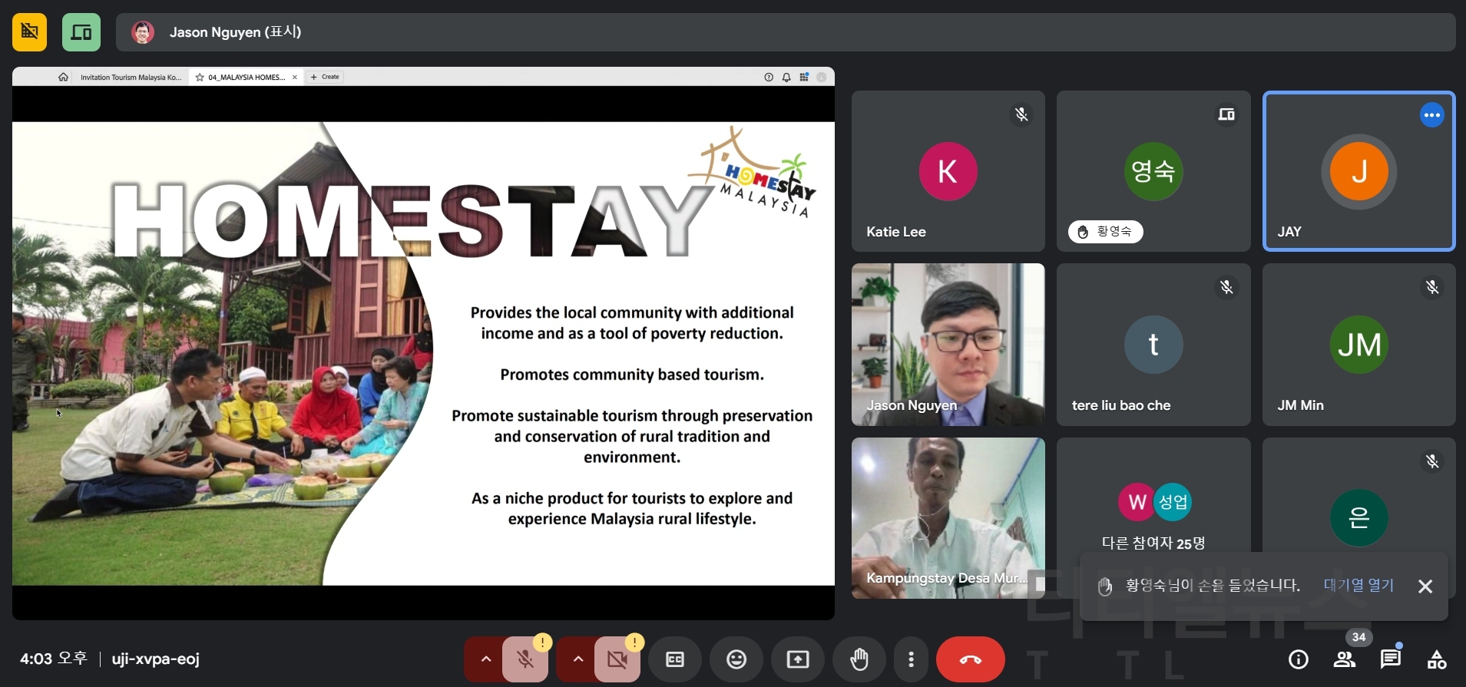Open blue three-dot options on JAY tile
Viewport: 1466px width, 687px height.
(x=1432, y=115)
